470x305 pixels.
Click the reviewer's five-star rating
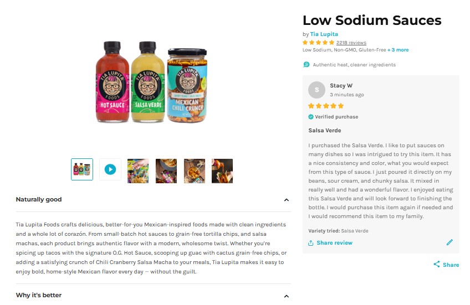pyautogui.click(x=326, y=106)
